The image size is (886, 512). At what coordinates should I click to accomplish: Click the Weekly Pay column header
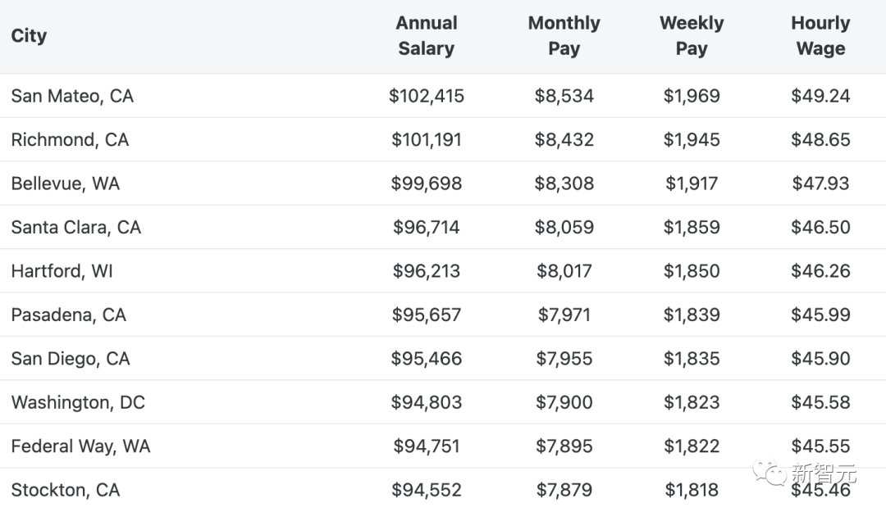click(x=692, y=36)
